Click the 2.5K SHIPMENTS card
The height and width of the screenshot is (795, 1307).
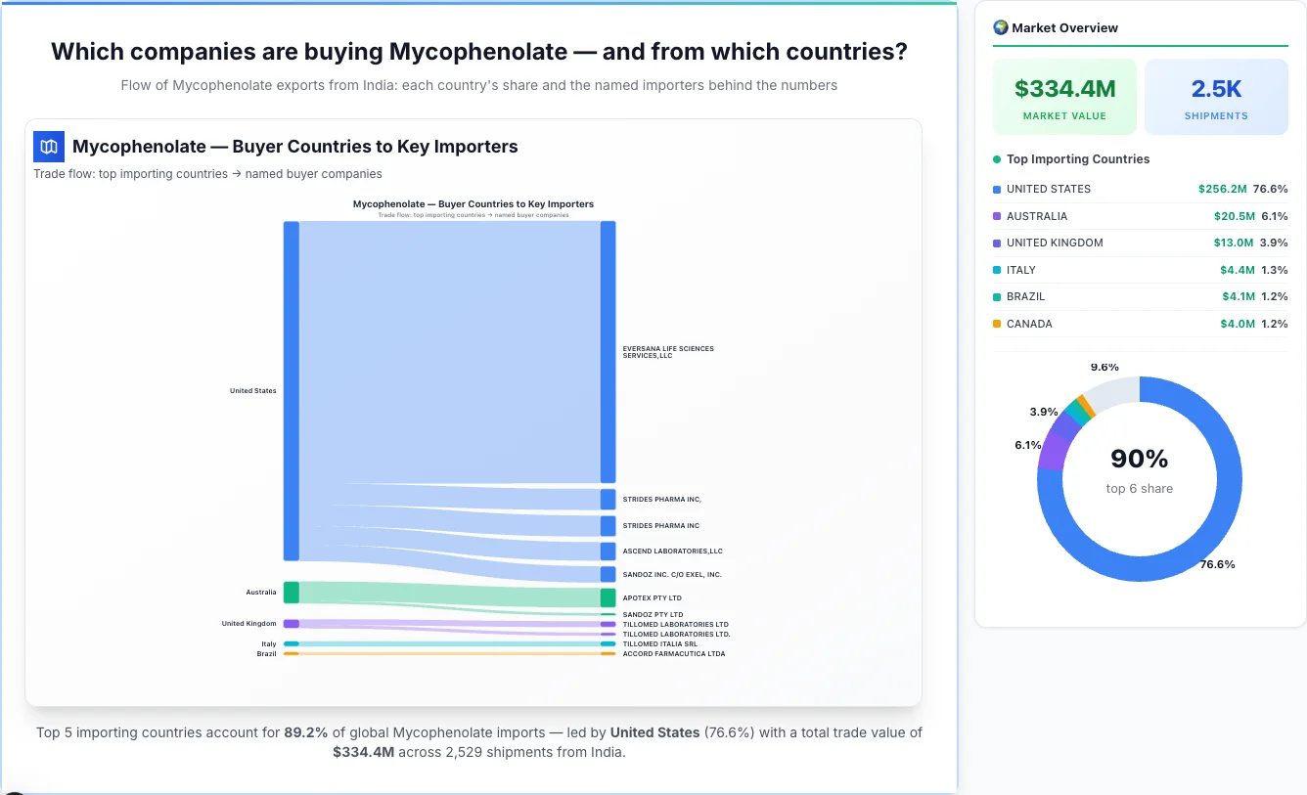(1216, 96)
